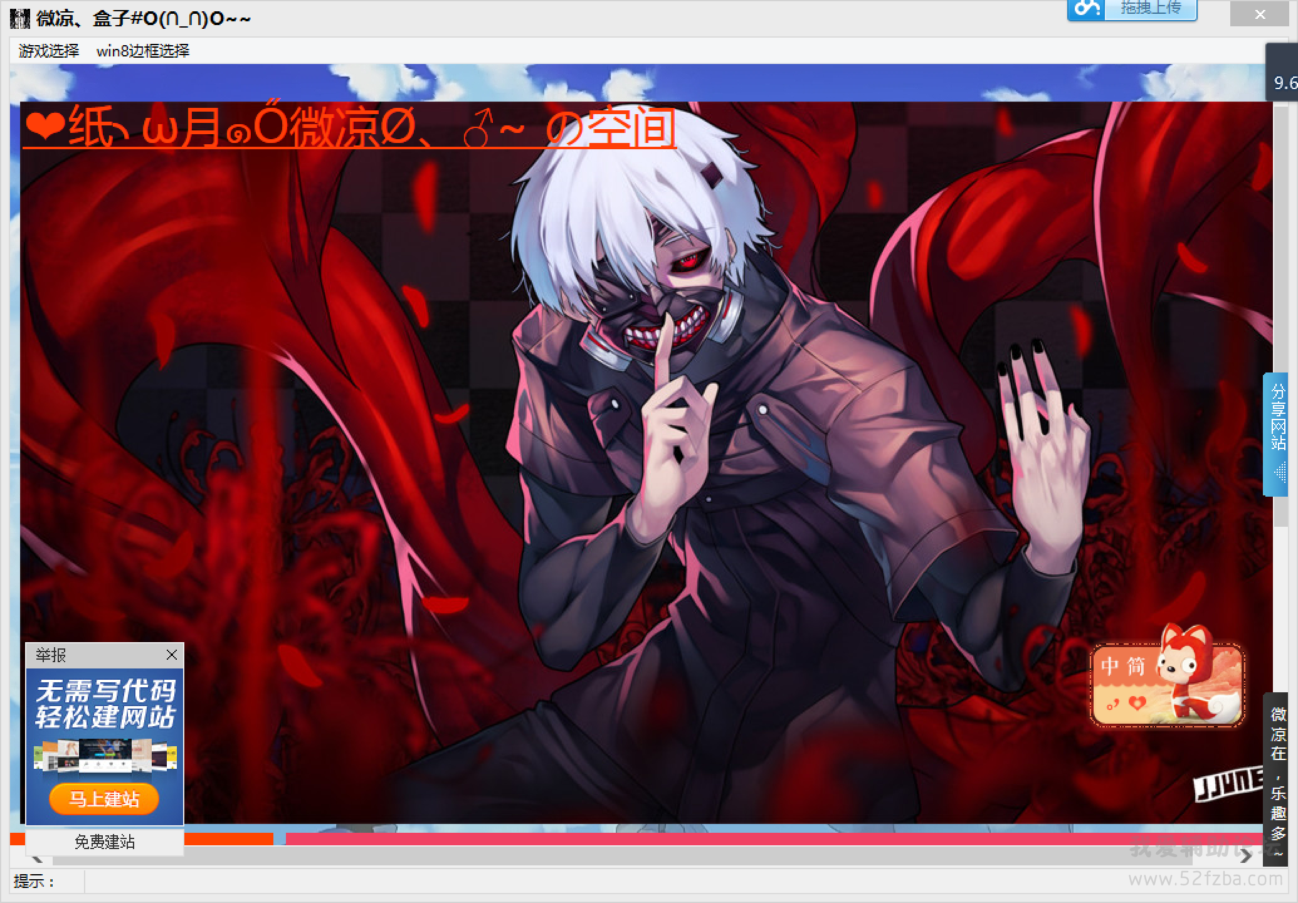The image size is (1298, 903).
Task: Click the 无需写代码轻松建网站 ad banner
Action: [105, 746]
